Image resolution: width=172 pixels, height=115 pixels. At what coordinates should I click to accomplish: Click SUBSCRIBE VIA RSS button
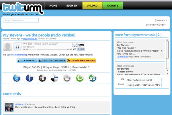81,60
